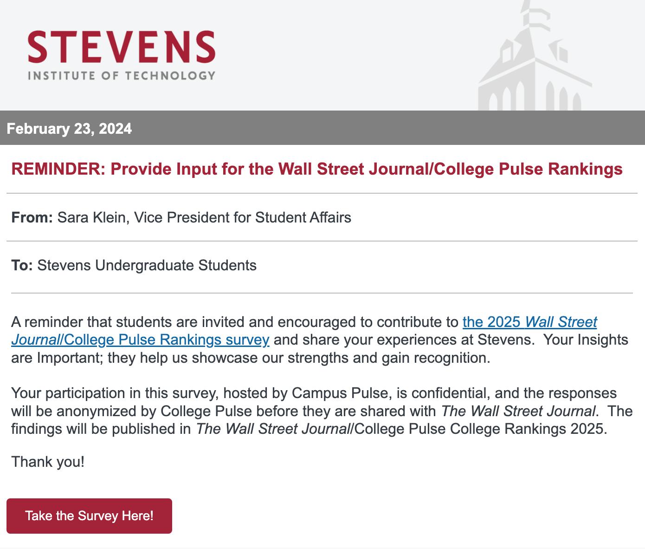645x549 pixels.
Task: Click the Stevens Undergraduate Students recipient text
Action: tap(147, 266)
